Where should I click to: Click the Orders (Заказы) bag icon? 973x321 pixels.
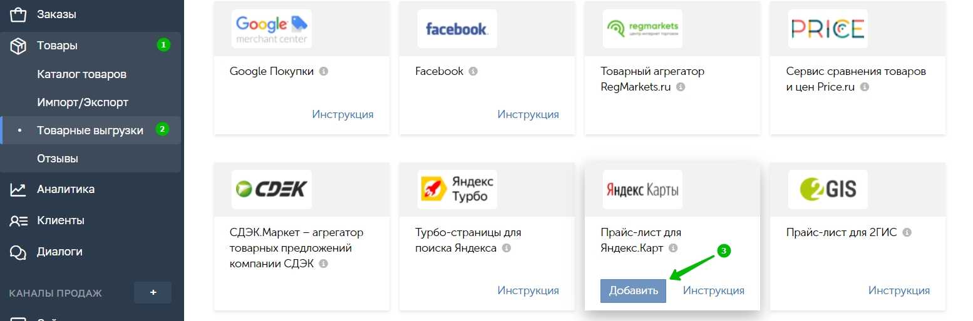coord(18,14)
